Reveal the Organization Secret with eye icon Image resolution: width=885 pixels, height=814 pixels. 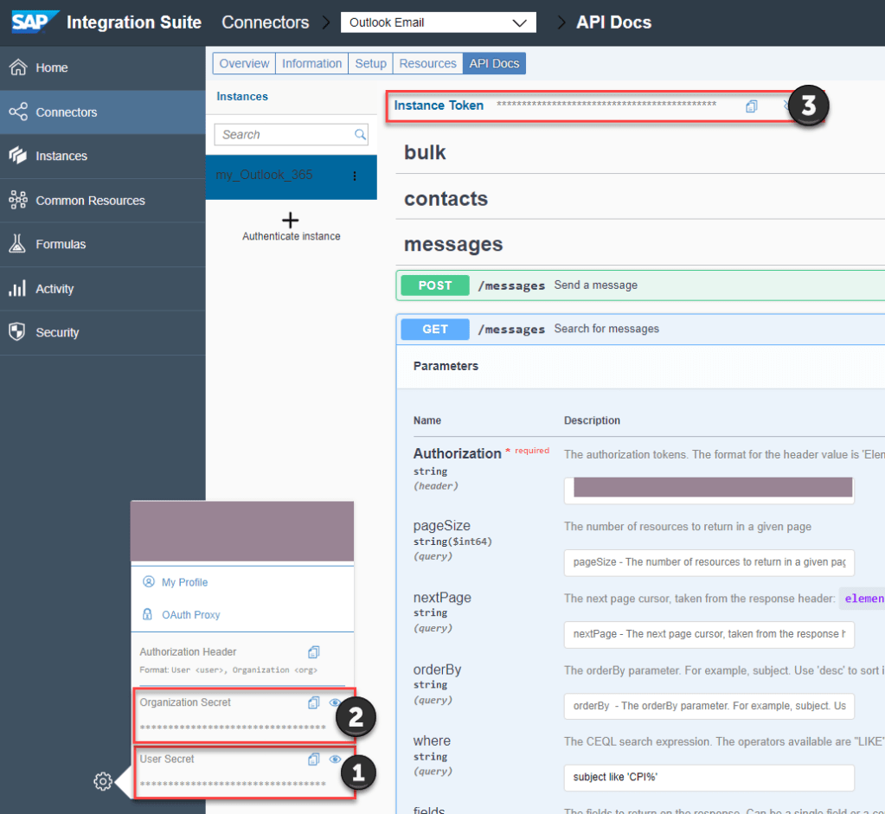point(335,703)
